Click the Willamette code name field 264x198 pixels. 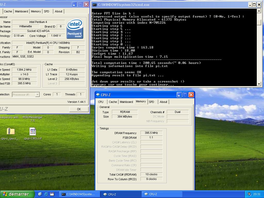[26, 27]
